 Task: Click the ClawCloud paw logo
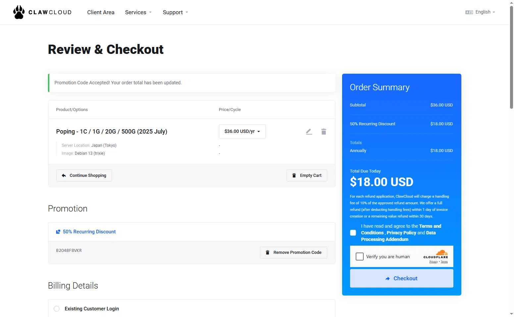click(19, 12)
